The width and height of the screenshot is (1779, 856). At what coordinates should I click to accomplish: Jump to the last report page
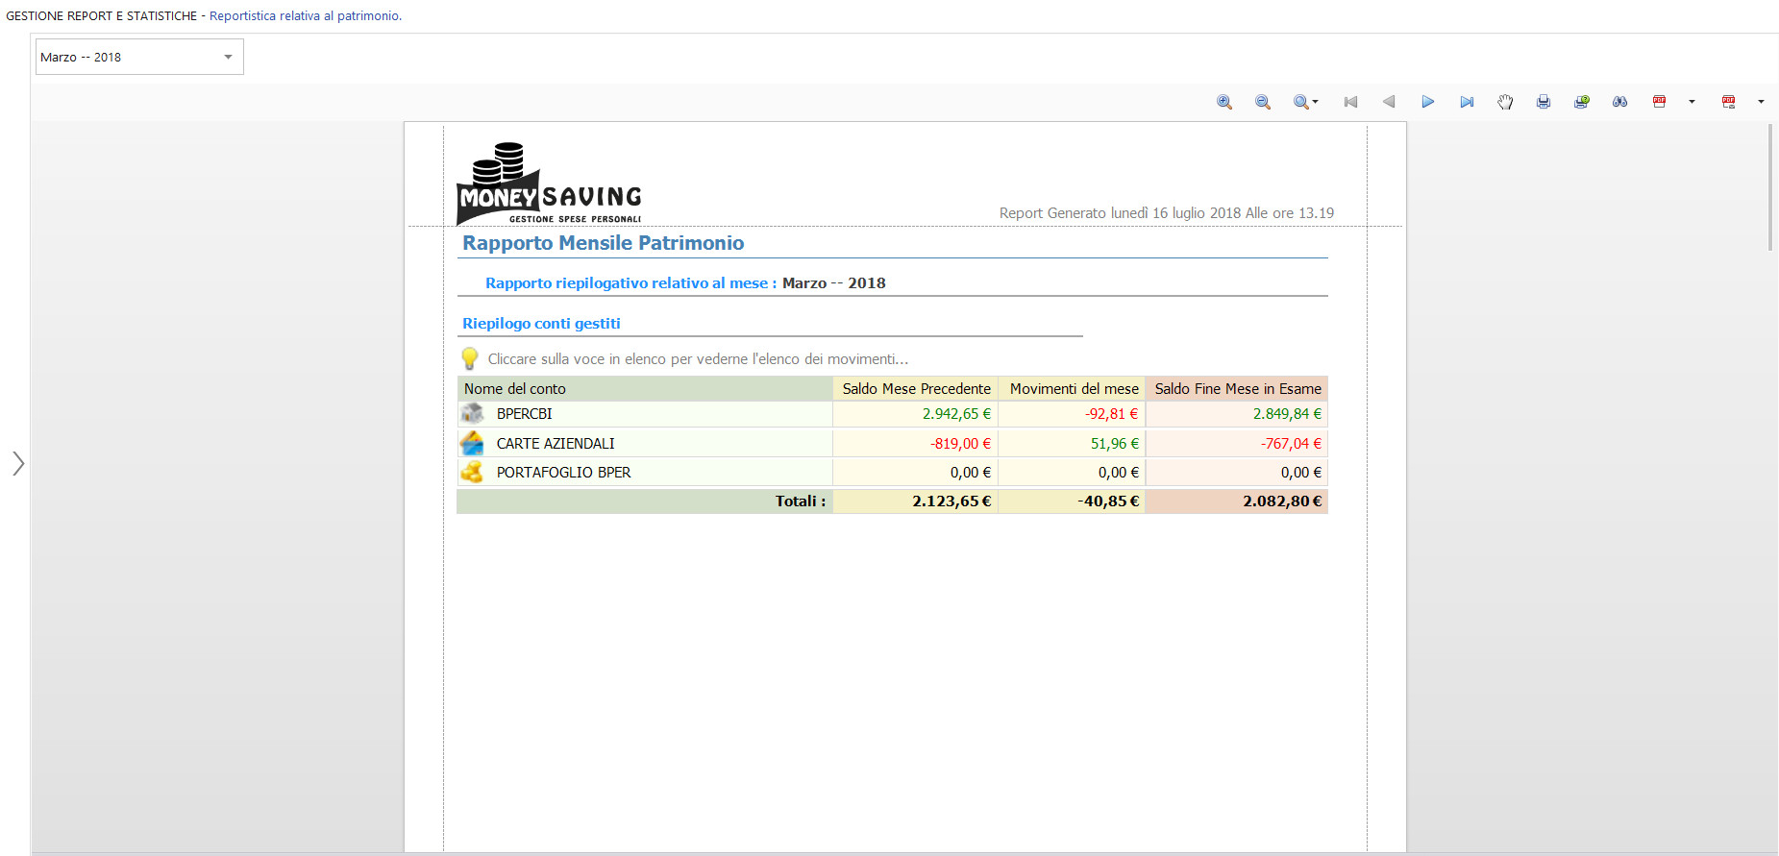(1467, 102)
